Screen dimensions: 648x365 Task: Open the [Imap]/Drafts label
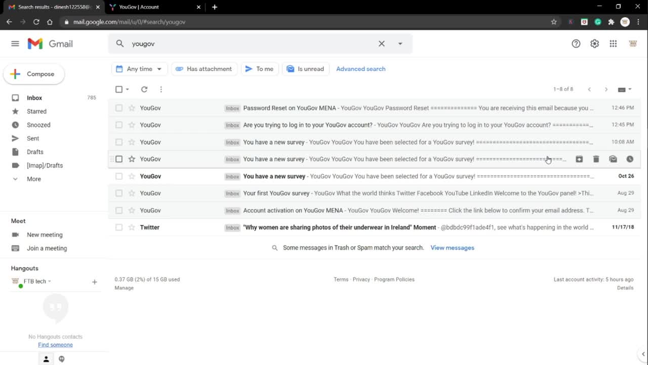coord(45,165)
